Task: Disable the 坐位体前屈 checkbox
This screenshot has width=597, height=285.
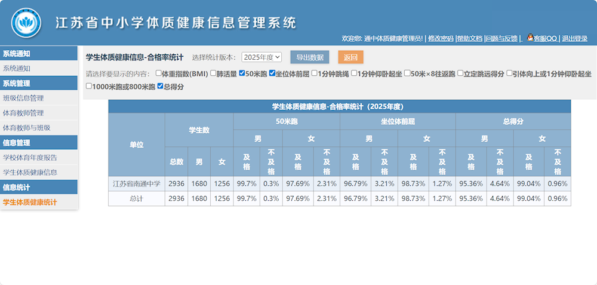Action: (272, 74)
